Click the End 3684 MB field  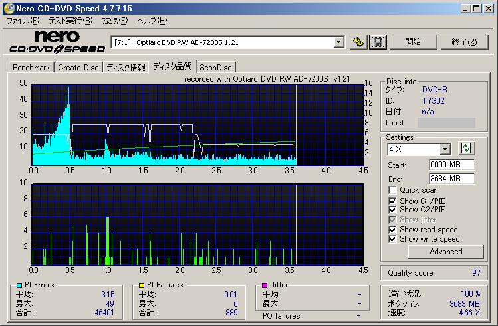click(452, 179)
